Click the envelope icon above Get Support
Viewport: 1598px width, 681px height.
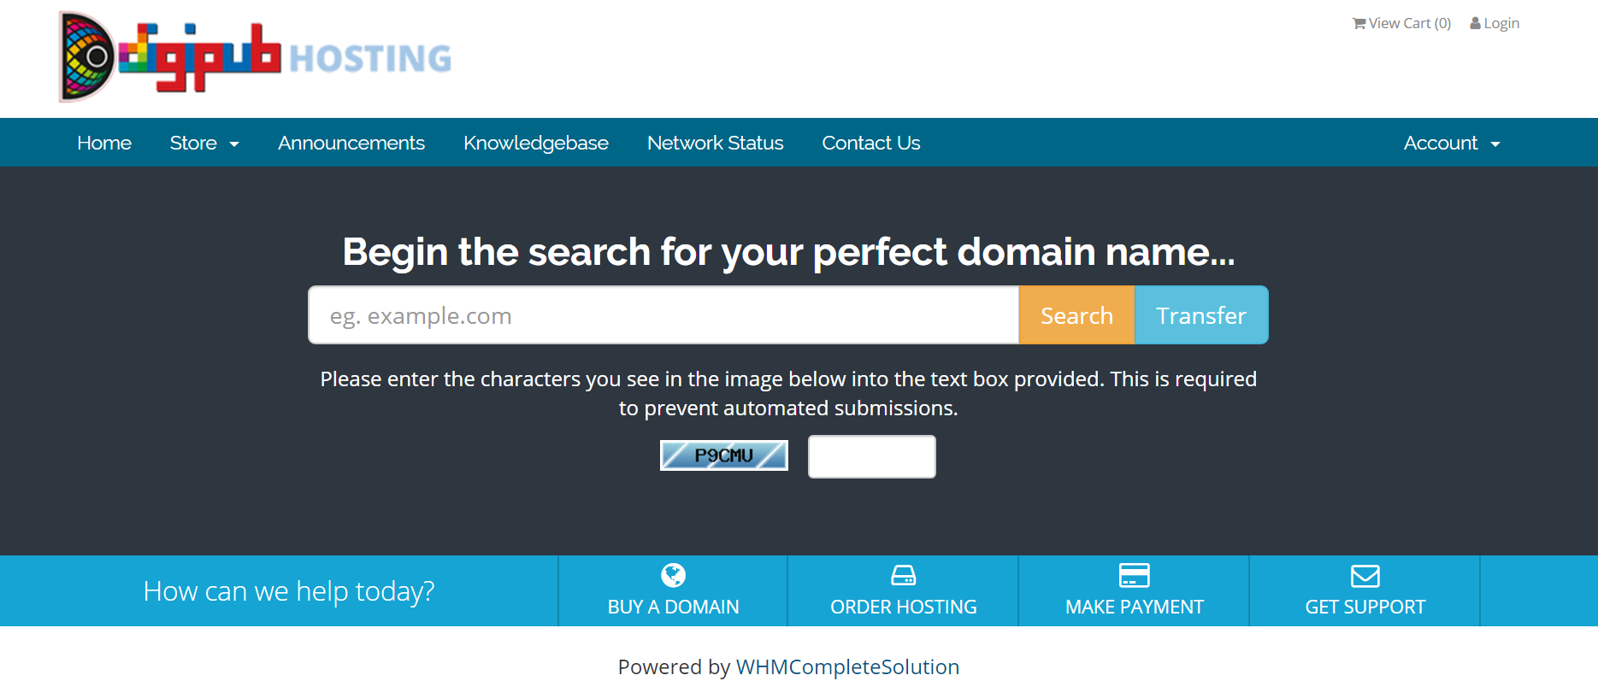1365,576
